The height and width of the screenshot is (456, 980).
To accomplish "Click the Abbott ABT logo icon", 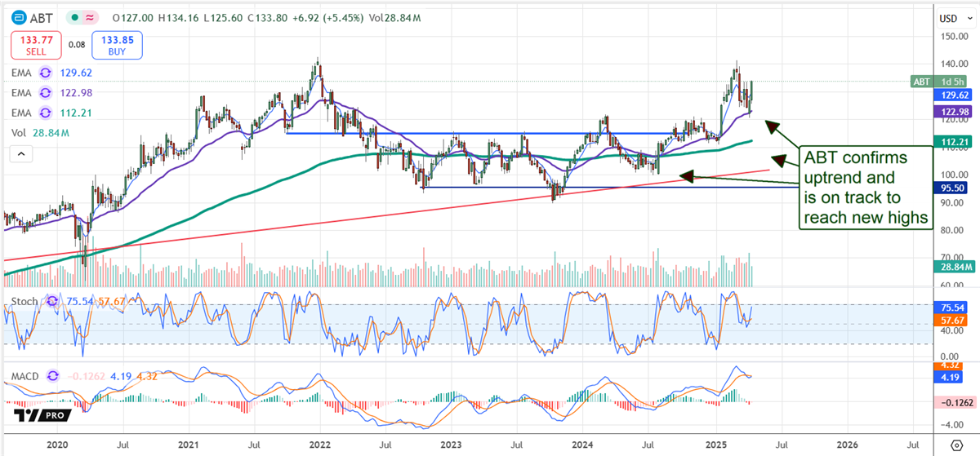I will [x=18, y=17].
